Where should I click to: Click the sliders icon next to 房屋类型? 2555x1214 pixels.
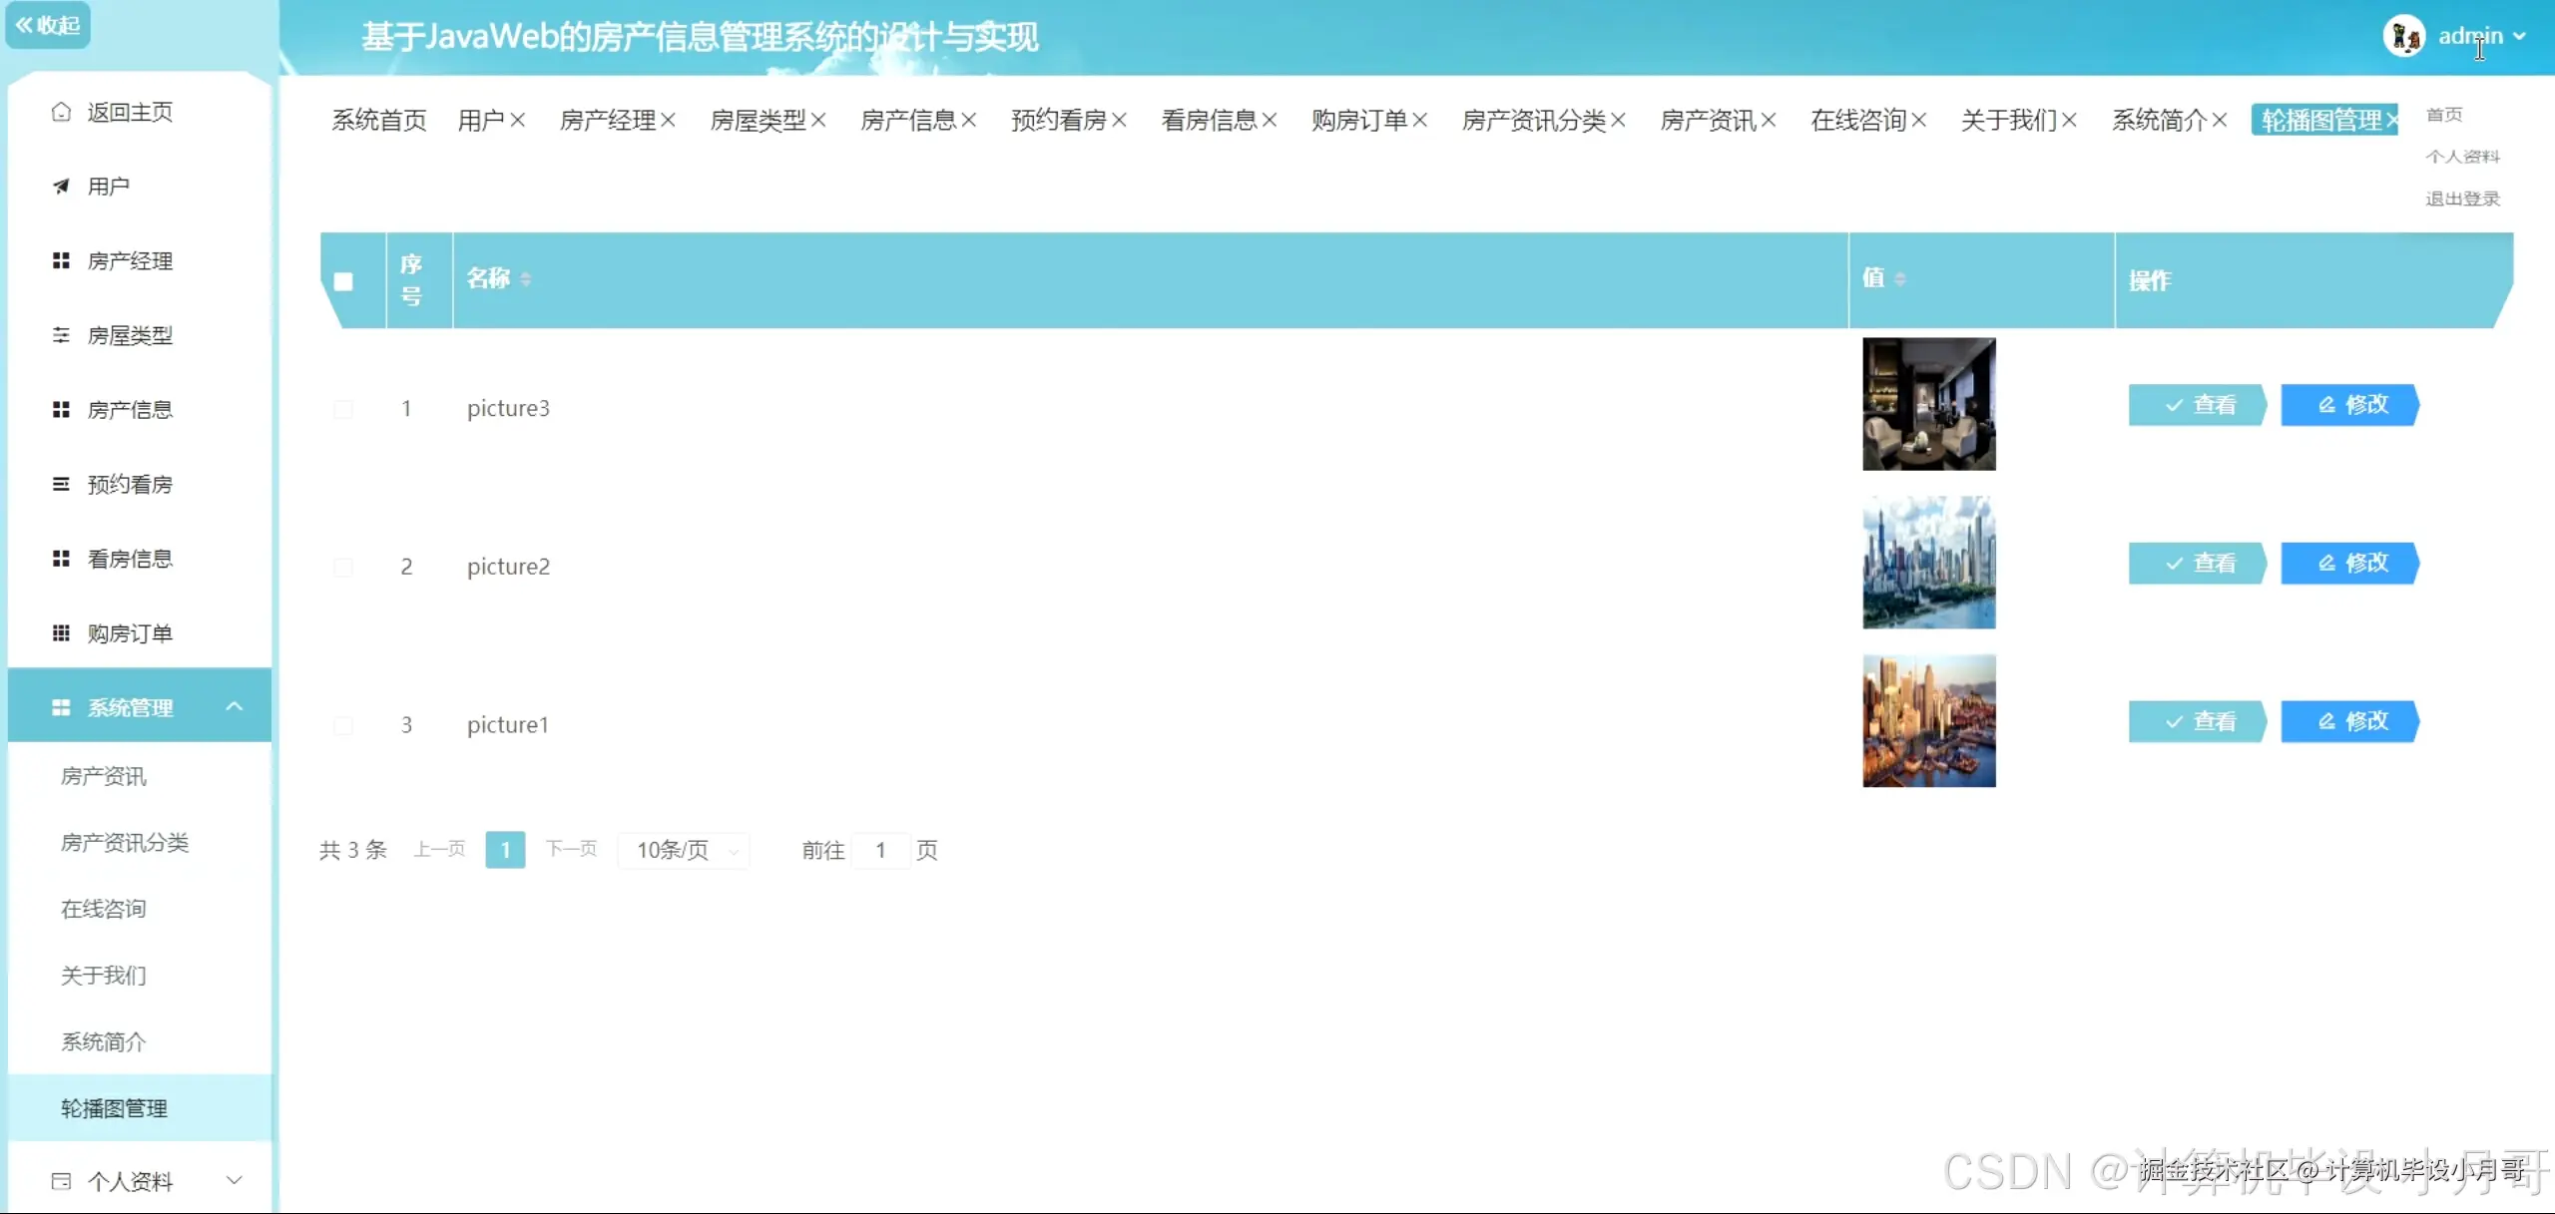click(x=61, y=335)
